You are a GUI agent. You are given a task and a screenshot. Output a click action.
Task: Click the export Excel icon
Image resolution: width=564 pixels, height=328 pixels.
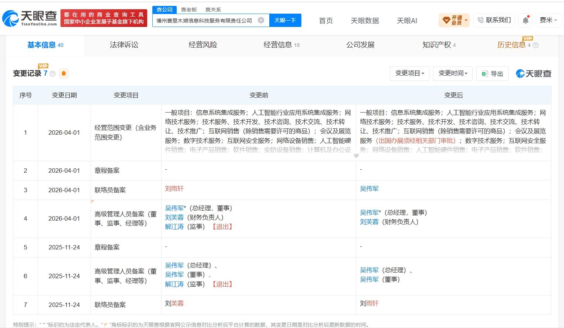[x=485, y=74]
